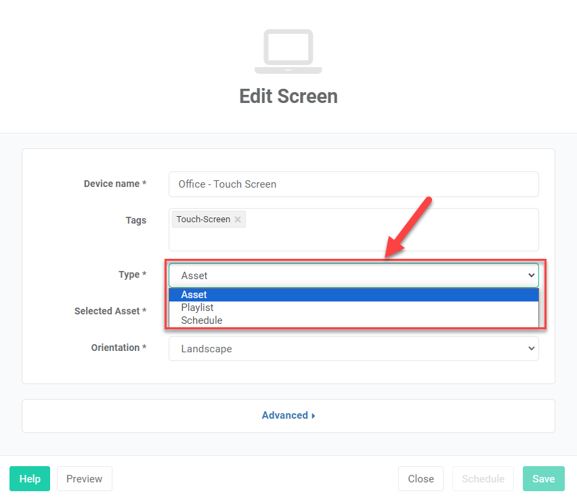
Task: Click the Save button
Action: click(x=544, y=478)
